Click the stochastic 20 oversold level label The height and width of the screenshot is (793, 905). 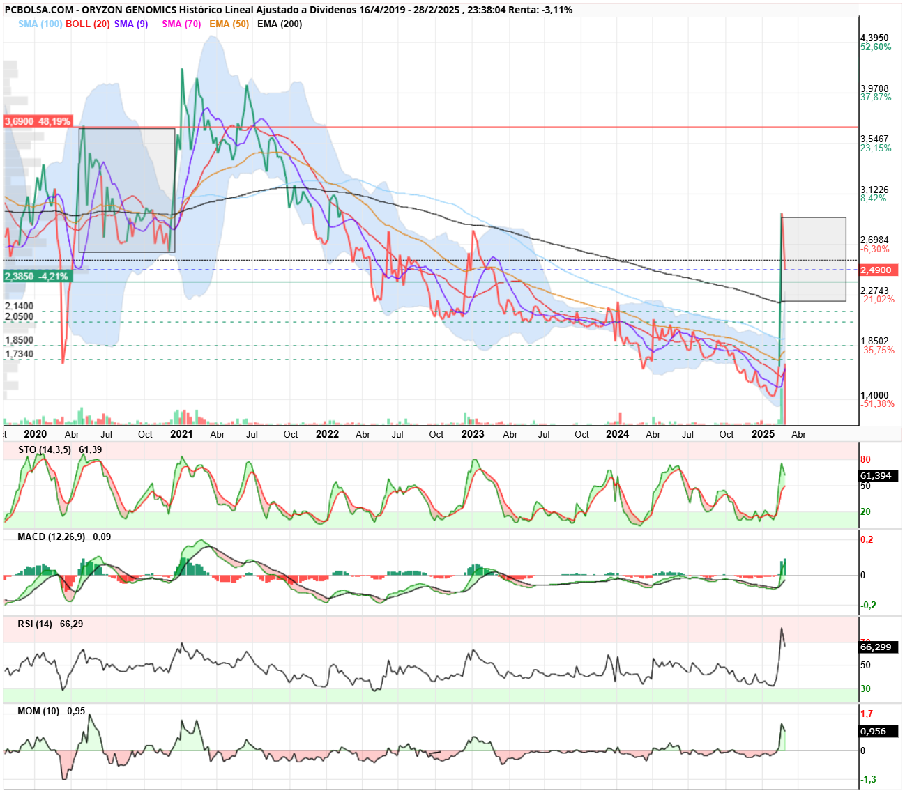[x=865, y=511]
